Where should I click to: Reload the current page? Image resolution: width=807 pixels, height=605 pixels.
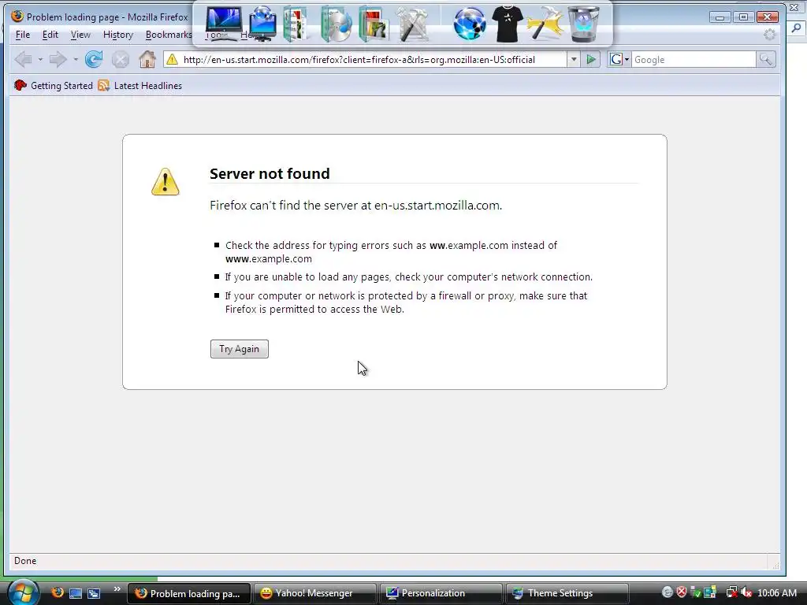point(94,60)
